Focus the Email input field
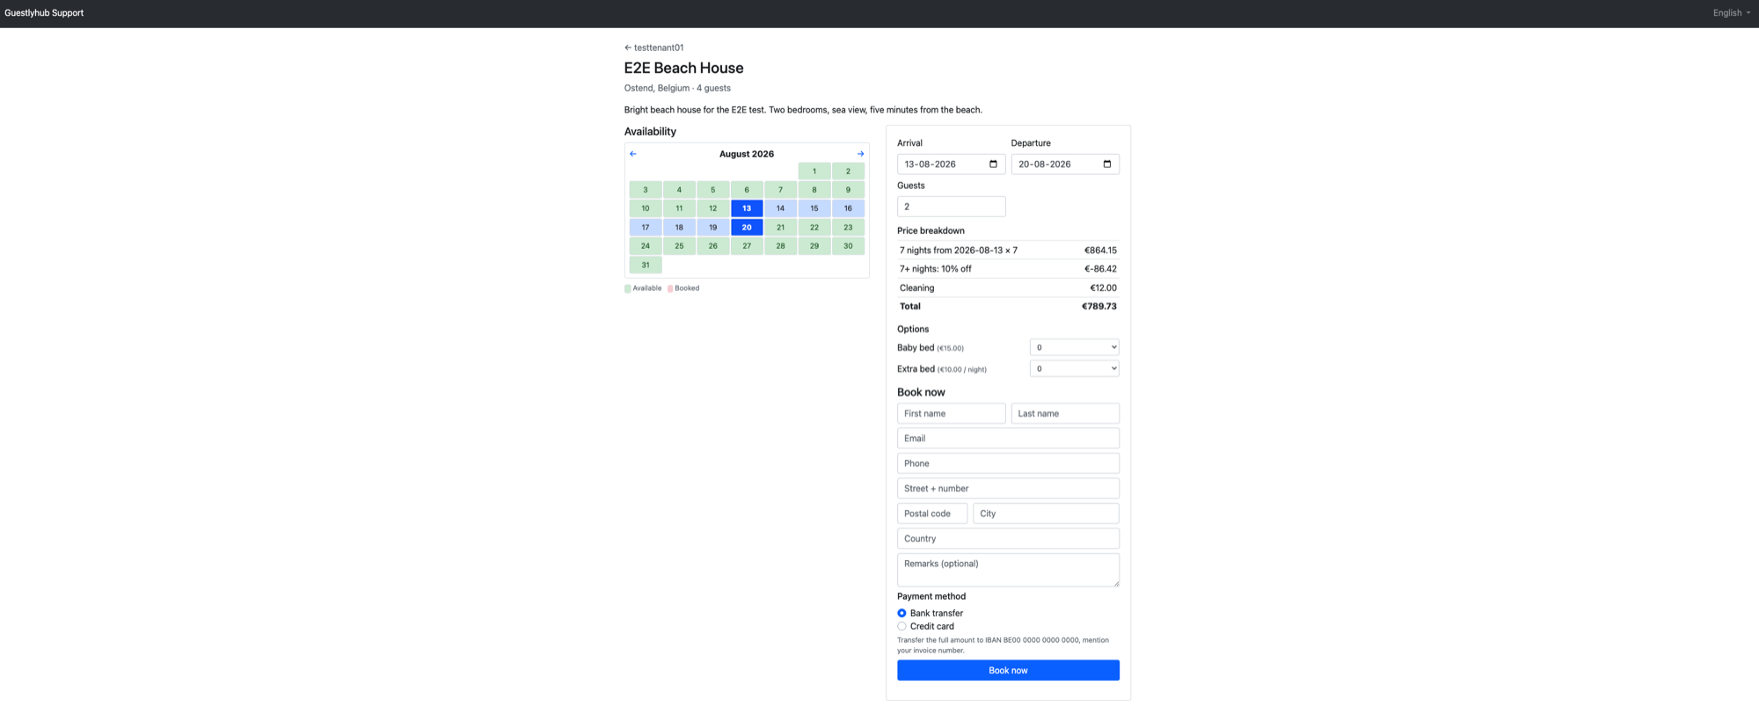Screen dimensions: 1759x721 point(1008,438)
